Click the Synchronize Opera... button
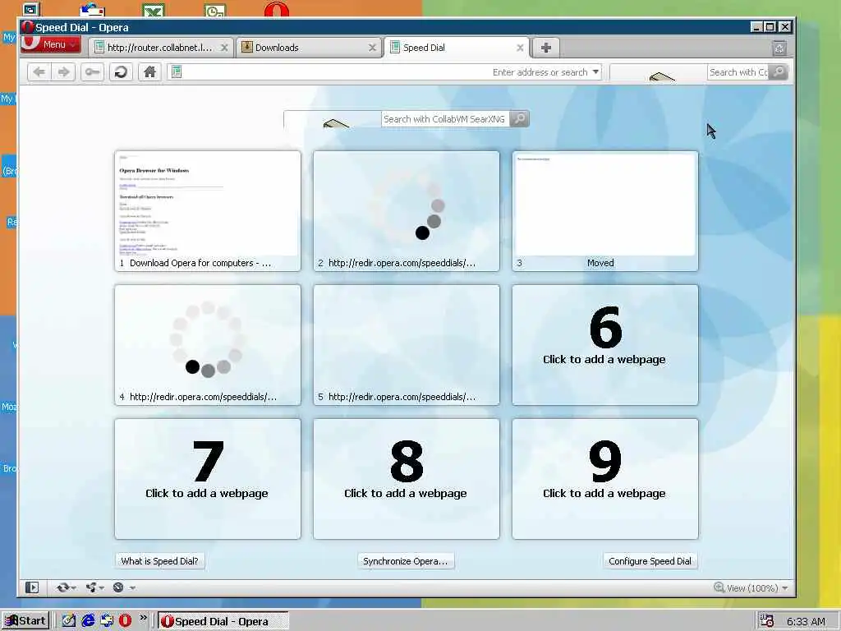 coord(406,561)
